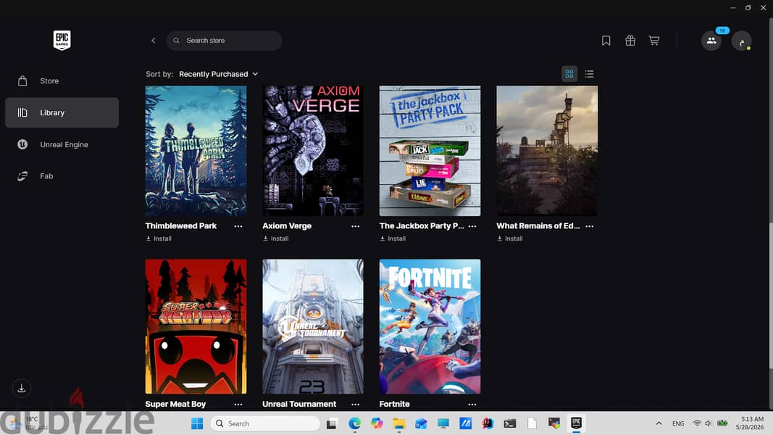Image resolution: width=773 pixels, height=435 pixels.
Task: Open Terminal from taskbar
Action: [x=510, y=423]
